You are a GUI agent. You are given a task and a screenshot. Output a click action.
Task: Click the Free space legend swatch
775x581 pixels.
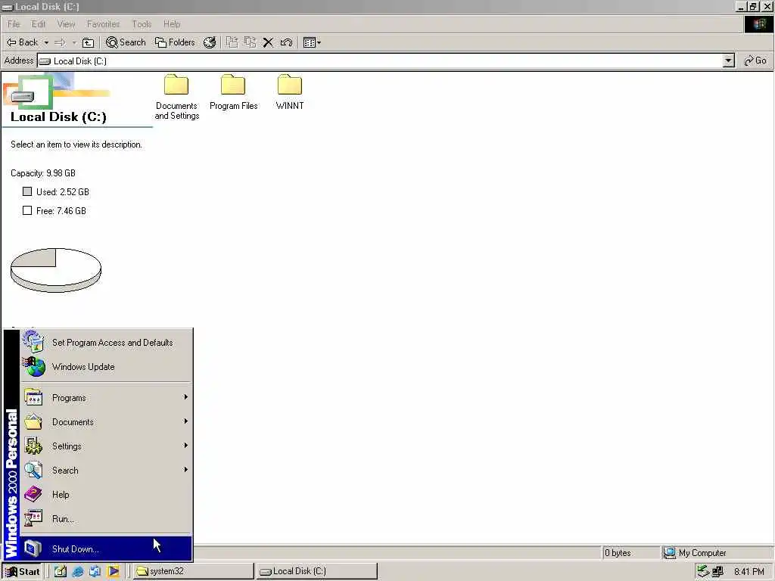point(27,210)
